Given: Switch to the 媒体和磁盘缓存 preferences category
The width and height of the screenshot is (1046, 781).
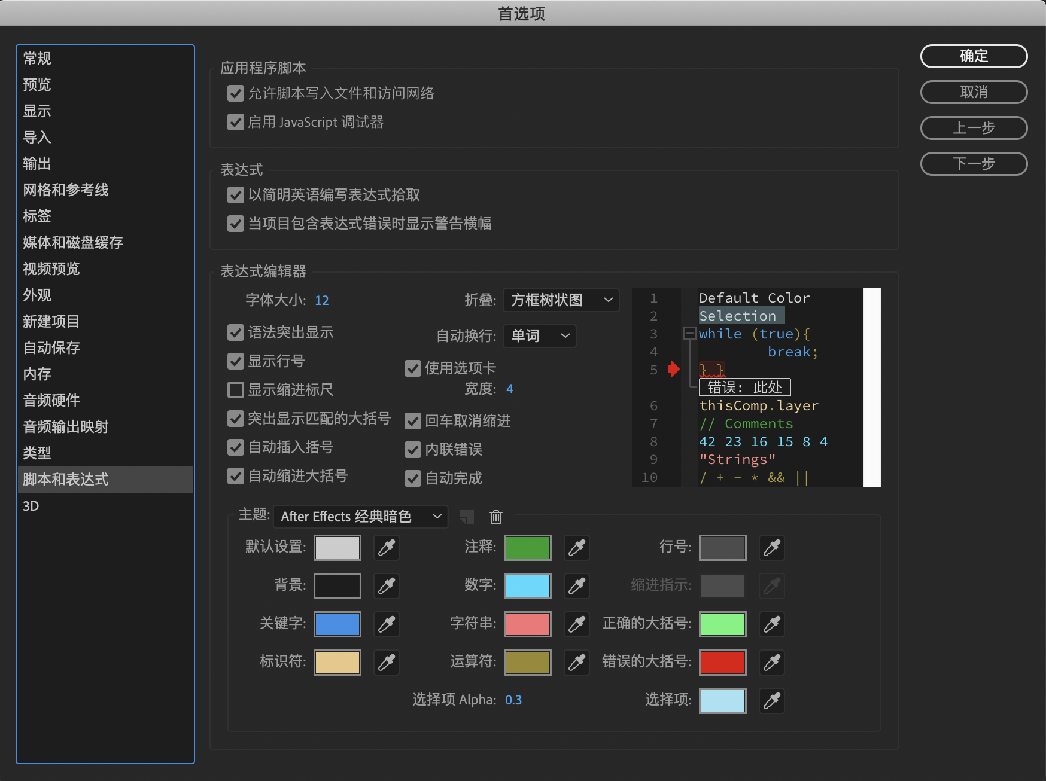Looking at the screenshot, I should (x=73, y=243).
